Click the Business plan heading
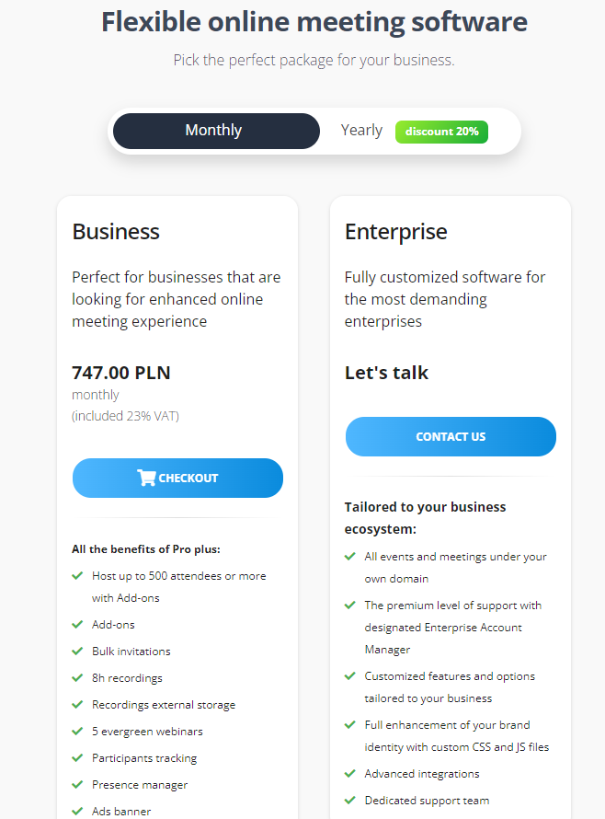Viewport: 605px width, 819px height. tap(116, 232)
